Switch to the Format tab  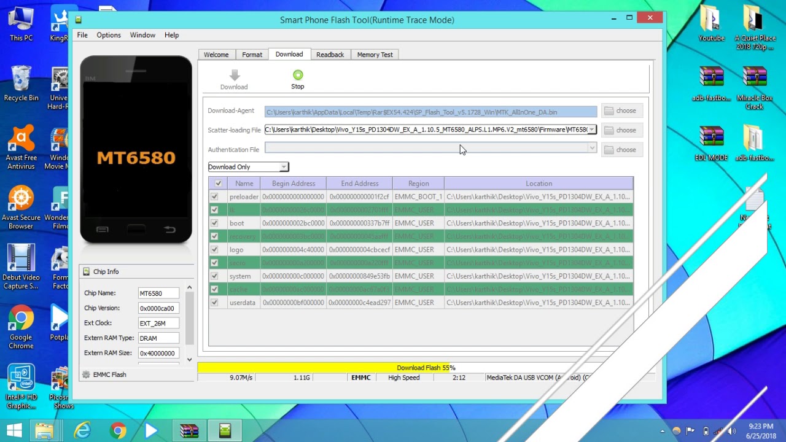[x=252, y=55]
